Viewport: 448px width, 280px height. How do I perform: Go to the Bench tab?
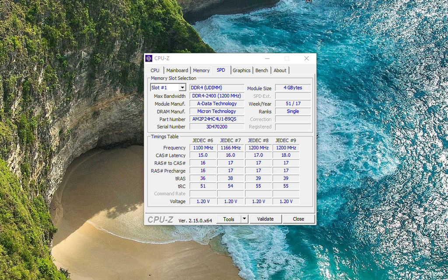point(262,70)
